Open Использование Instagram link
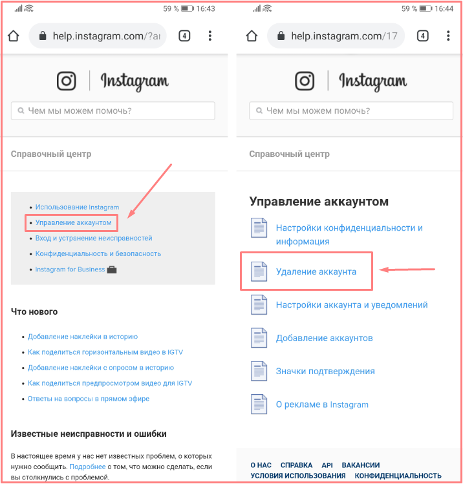This screenshot has width=463, height=484. pos(77,207)
